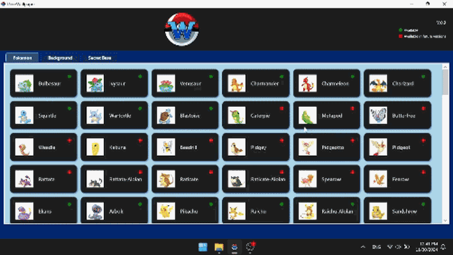Click the scroll down arrow of the list

click(445, 221)
